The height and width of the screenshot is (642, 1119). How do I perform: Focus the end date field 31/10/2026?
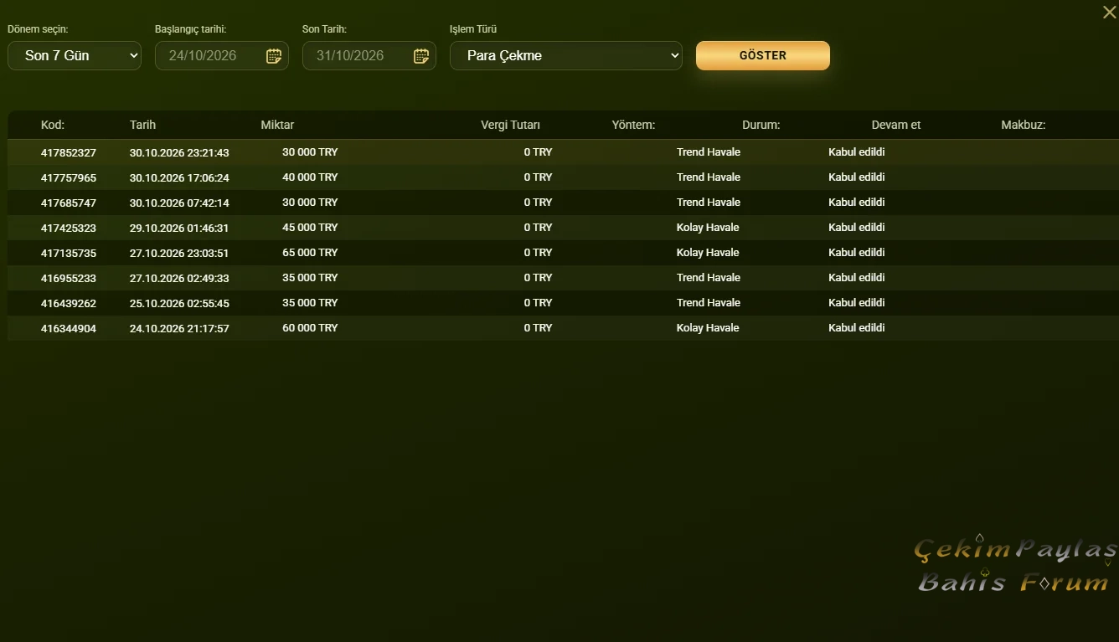coord(369,55)
